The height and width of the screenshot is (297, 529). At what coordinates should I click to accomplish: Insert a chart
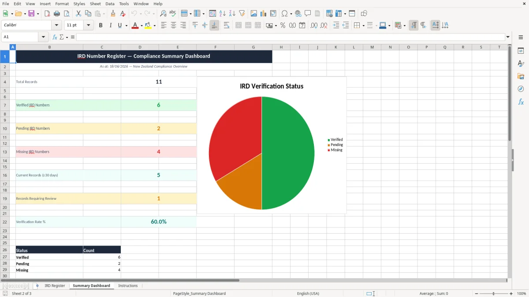pos(264,14)
